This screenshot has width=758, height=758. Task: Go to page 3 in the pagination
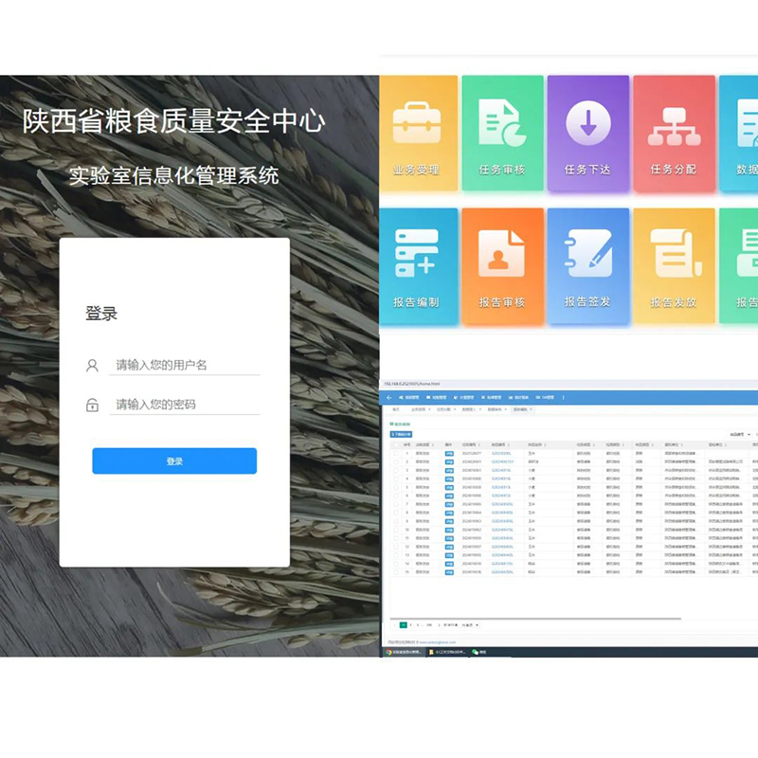[x=418, y=625]
